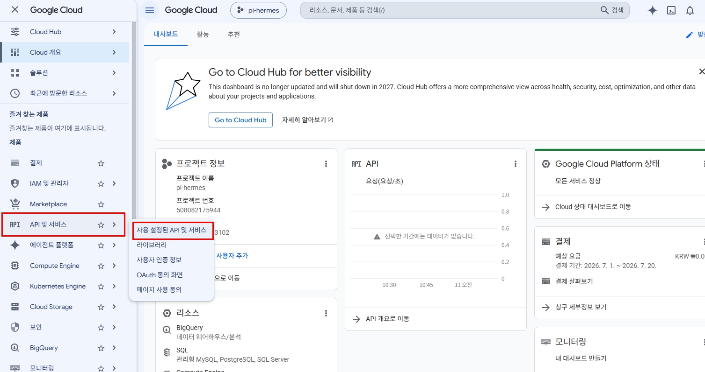Dismiss the Cloud Hub banner with X
This screenshot has width=705, height=372.
701,71
